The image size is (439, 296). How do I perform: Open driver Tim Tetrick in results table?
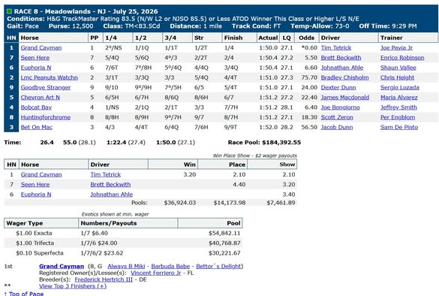[336, 47]
